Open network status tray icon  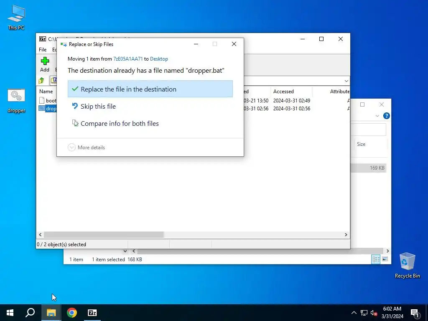coord(364,313)
